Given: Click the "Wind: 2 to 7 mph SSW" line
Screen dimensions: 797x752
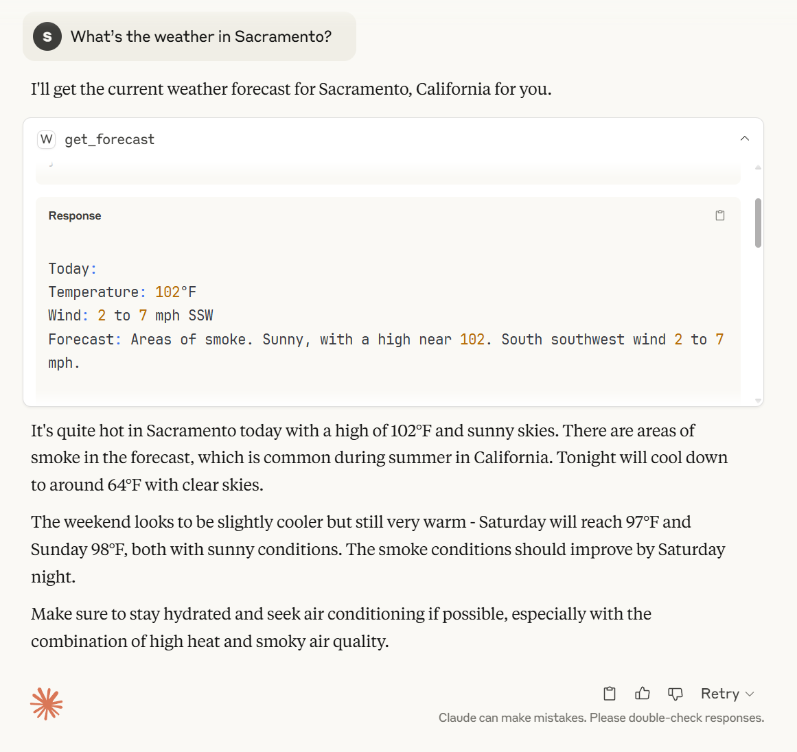Looking at the screenshot, I should 130,316.
